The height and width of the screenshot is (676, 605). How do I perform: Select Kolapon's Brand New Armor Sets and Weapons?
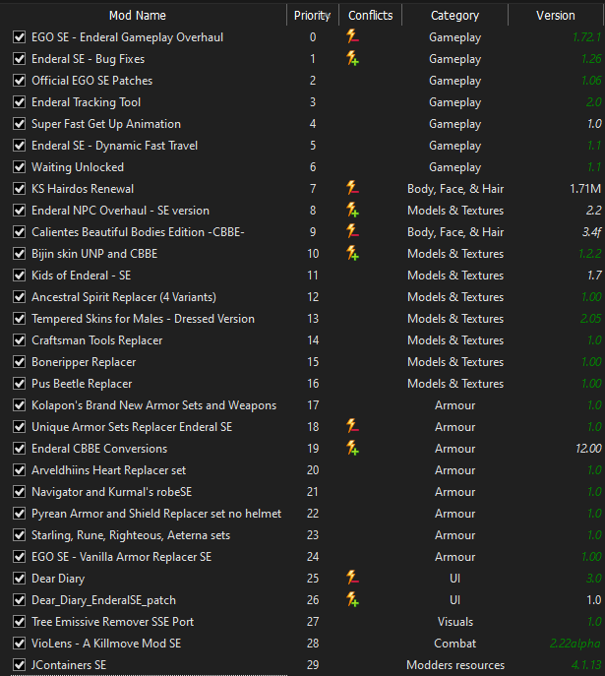pos(153,404)
